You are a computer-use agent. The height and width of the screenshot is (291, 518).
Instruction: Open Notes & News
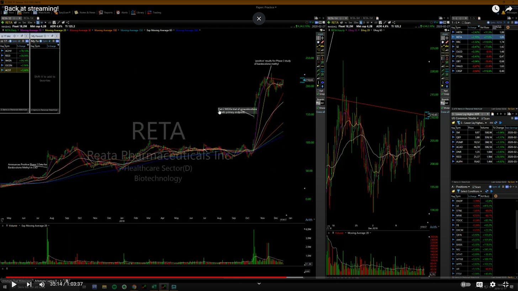85,12
